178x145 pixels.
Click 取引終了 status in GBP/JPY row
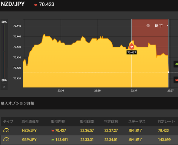pos(135,140)
